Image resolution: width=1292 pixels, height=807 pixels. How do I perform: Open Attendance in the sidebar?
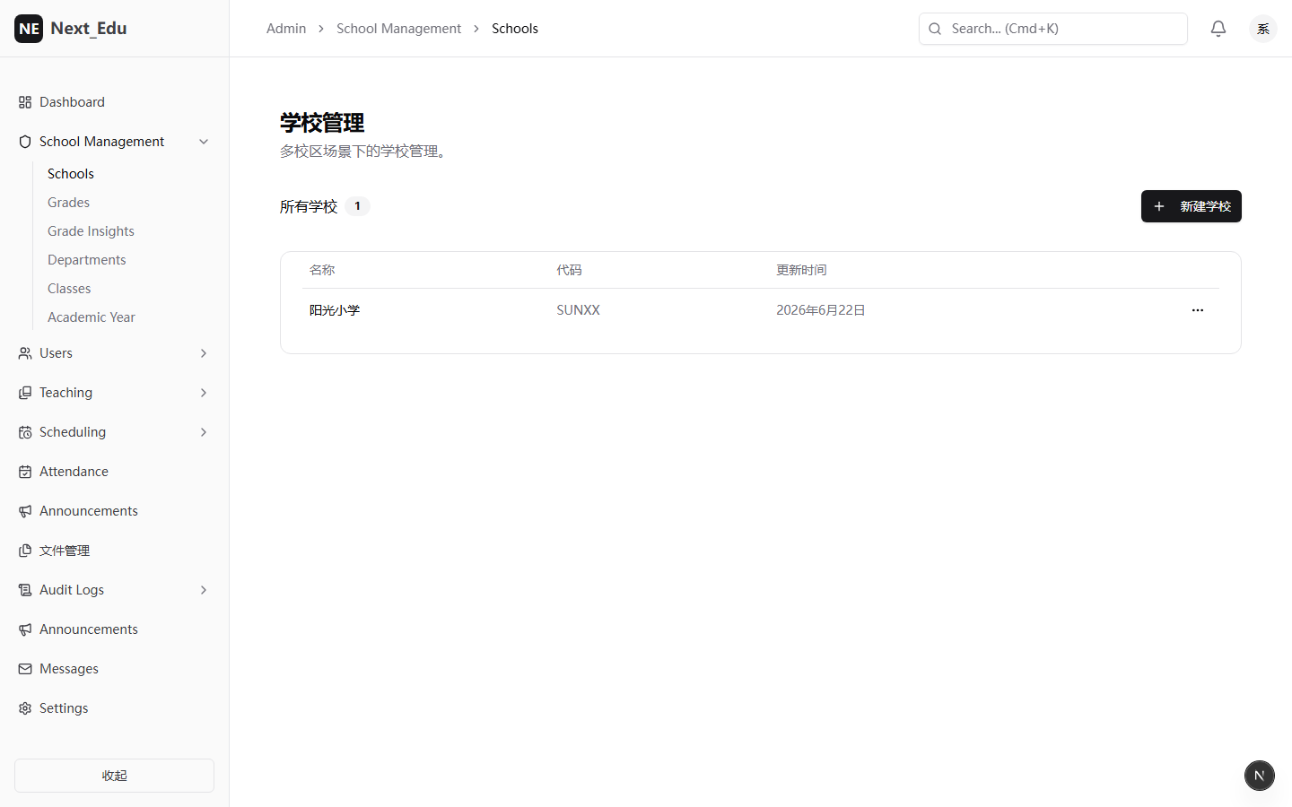point(115,472)
